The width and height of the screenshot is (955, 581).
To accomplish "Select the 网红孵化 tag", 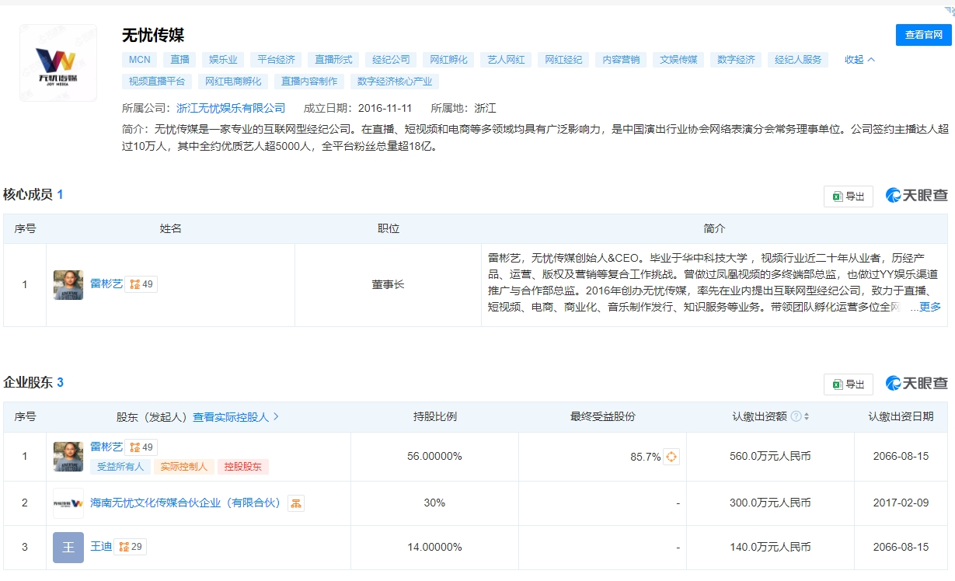I will [x=448, y=60].
